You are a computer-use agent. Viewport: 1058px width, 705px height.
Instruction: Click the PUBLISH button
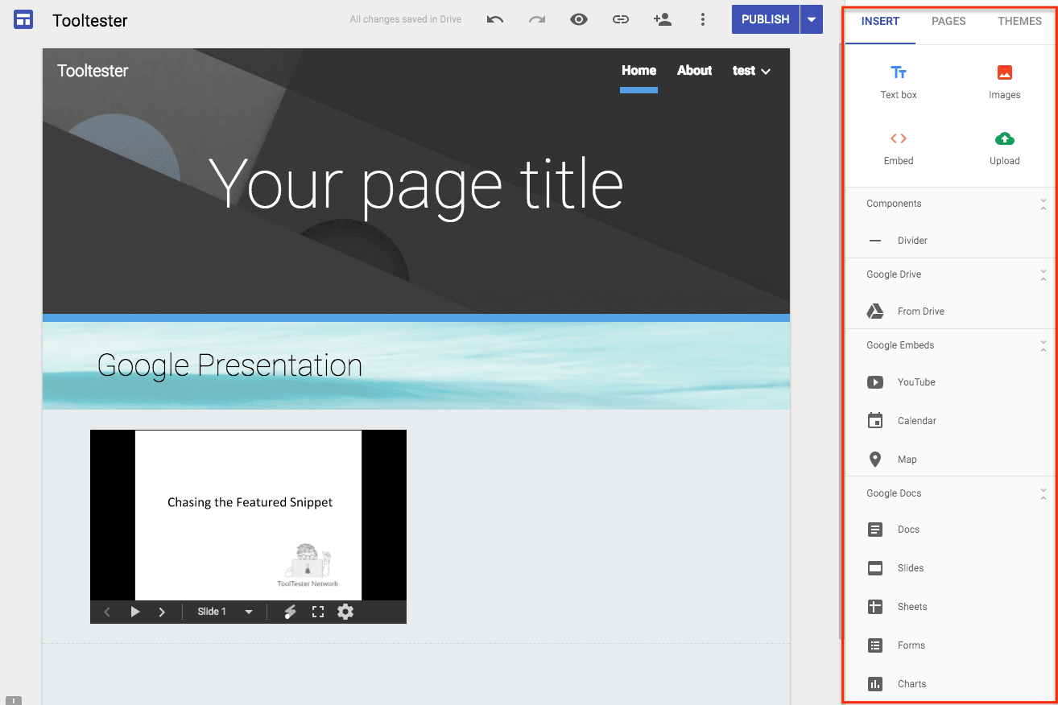765,19
